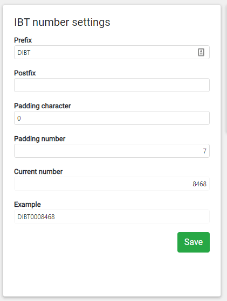Save the IBT number settings
The width and height of the screenshot is (227, 301).
pos(194,242)
